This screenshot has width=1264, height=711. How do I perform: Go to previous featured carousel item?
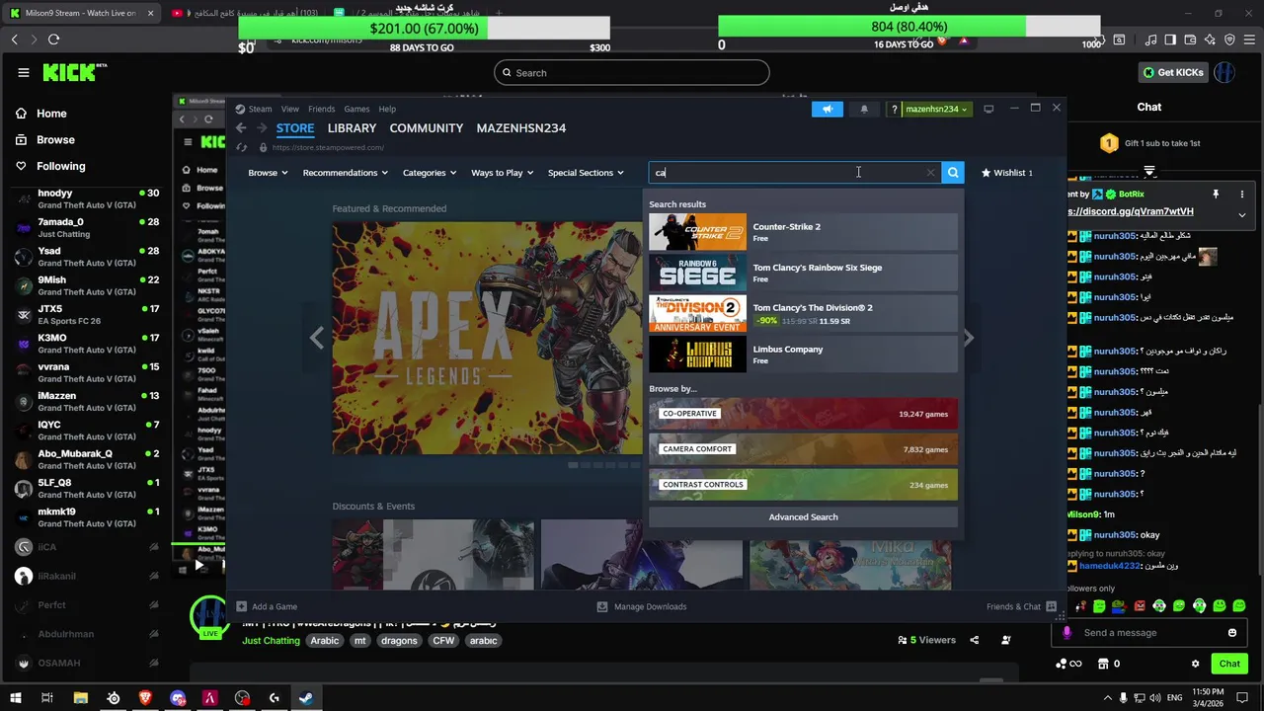point(316,338)
